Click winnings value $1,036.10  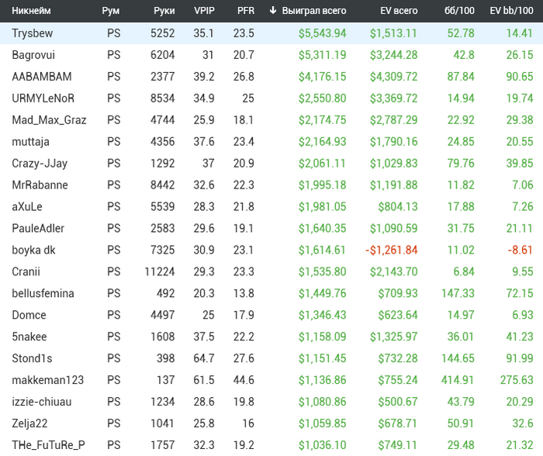coord(323,445)
